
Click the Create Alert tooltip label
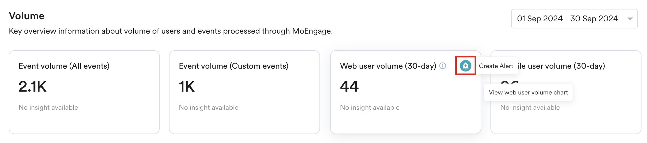[496, 66]
